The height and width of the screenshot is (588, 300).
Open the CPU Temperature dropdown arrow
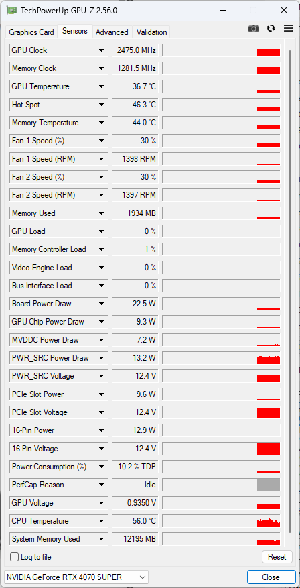click(x=102, y=521)
